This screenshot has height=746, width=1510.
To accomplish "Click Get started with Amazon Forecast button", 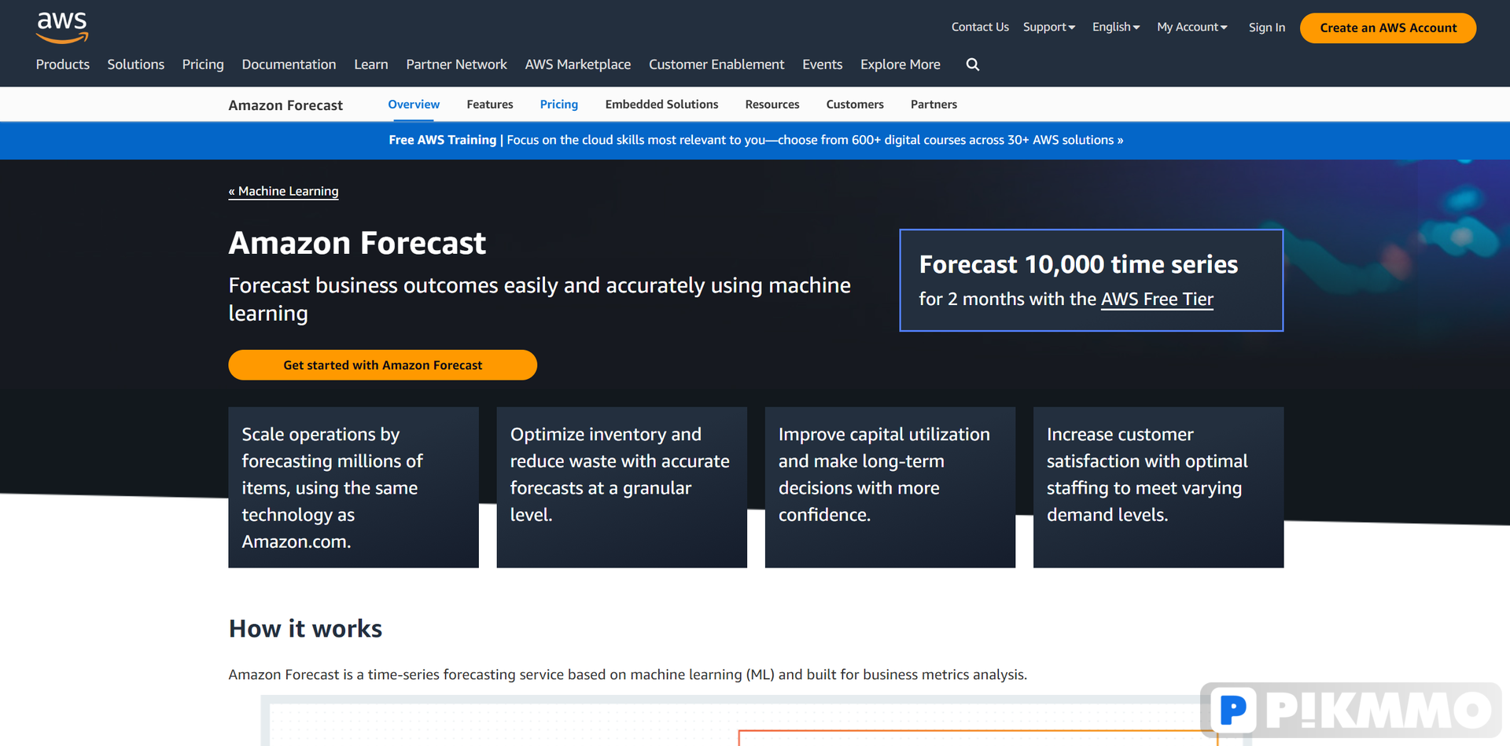I will pyautogui.click(x=382, y=365).
